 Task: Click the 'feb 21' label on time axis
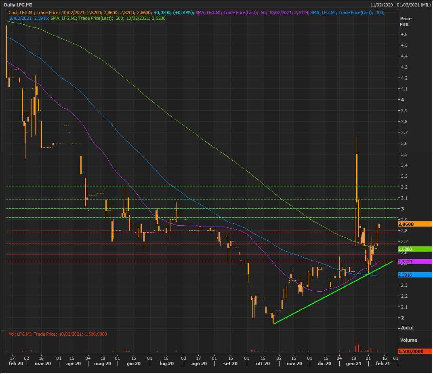(383, 363)
